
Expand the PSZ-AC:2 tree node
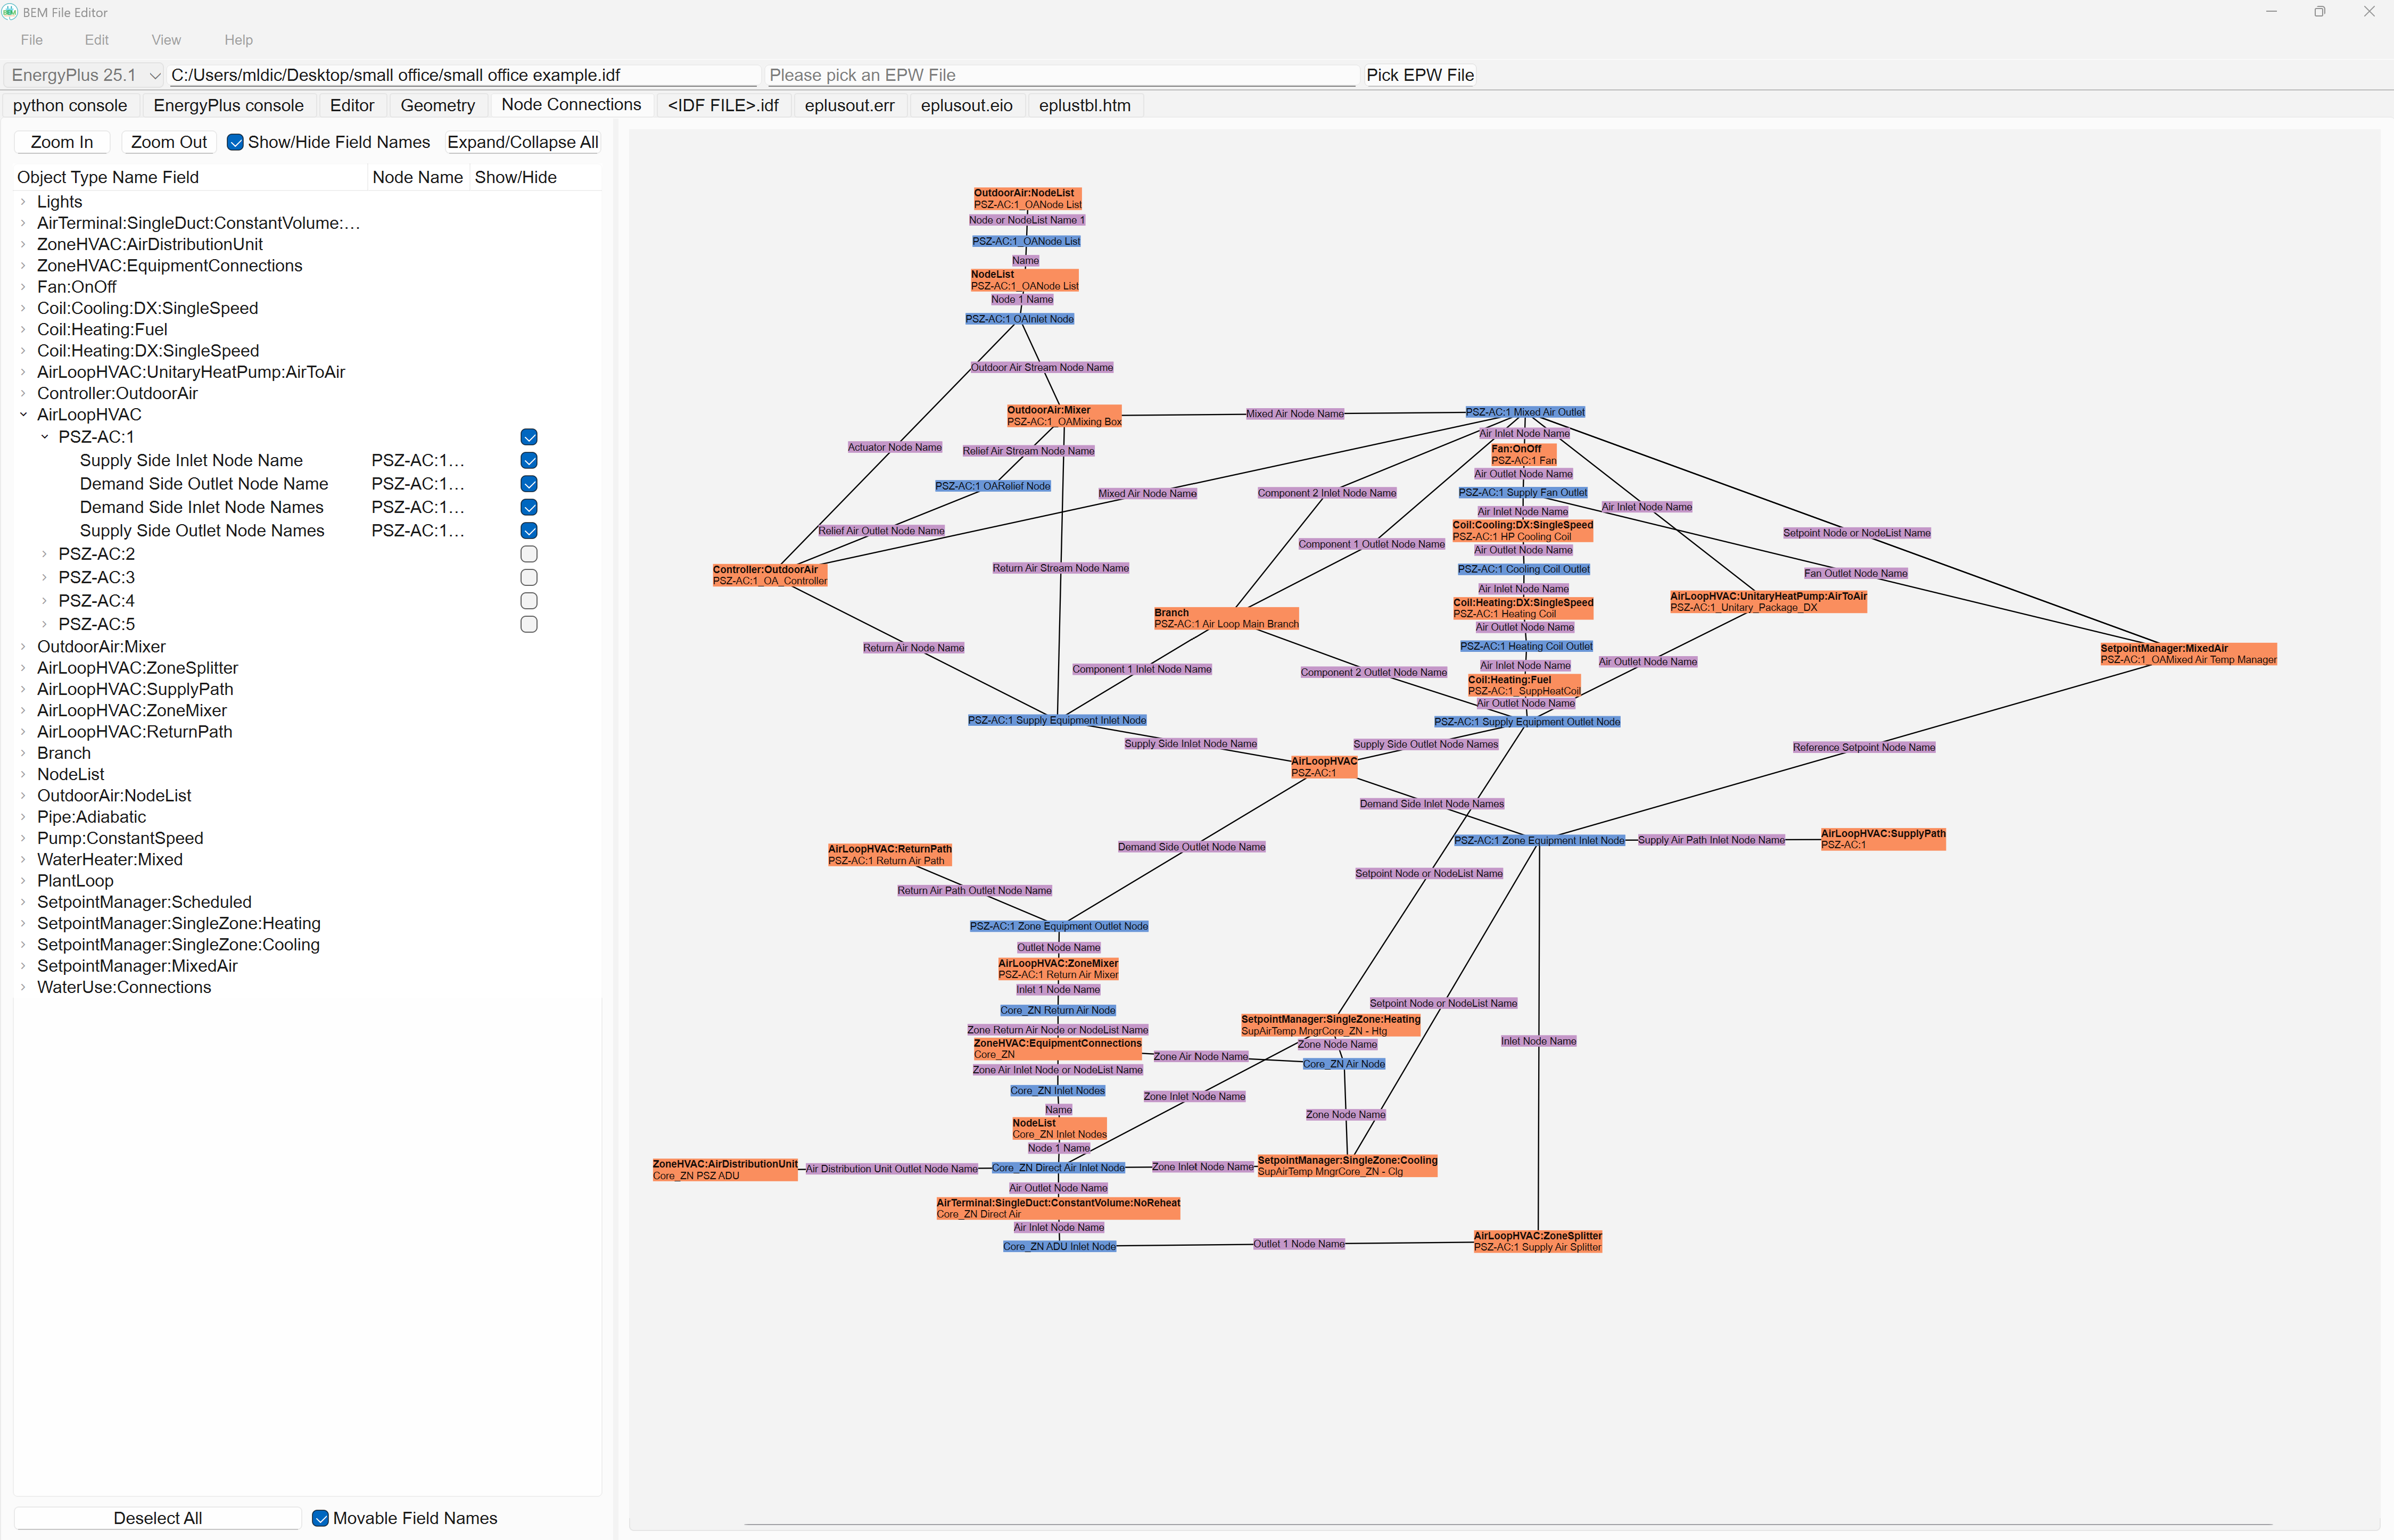[44, 554]
